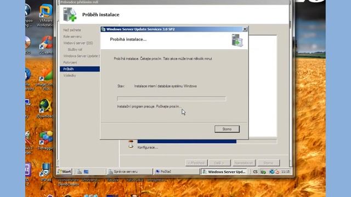This screenshot has height=197, width=351.
Task: Select Webový server (IIS) wizard step
Action: (x=78, y=43)
